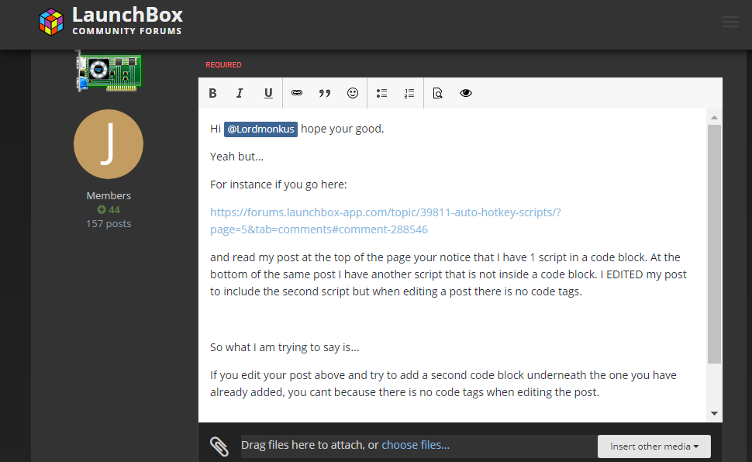This screenshot has height=462, width=752.
Task: Toggle bold formatting in editor toolbar
Action: (213, 93)
